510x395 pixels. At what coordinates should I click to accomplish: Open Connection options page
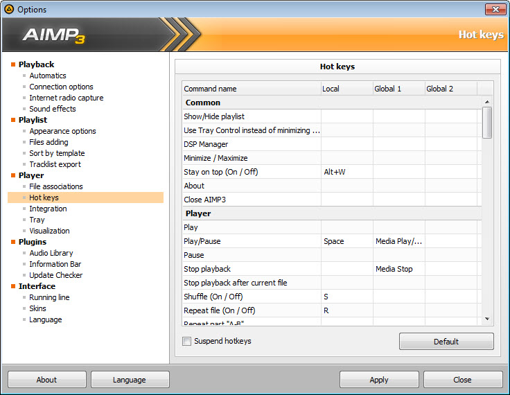tap(61, 87)
